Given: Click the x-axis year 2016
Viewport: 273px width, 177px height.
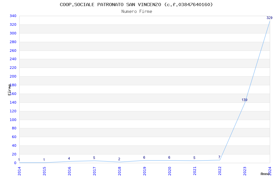Looking at the screenshot, I should pyautogui.click(x=69, y=171).
